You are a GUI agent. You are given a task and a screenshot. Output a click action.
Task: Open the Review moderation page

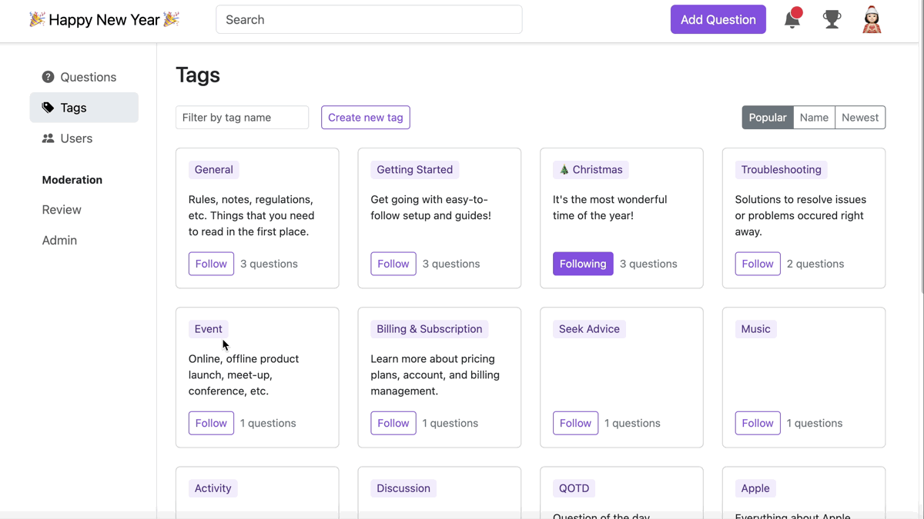tap(62, 210)
